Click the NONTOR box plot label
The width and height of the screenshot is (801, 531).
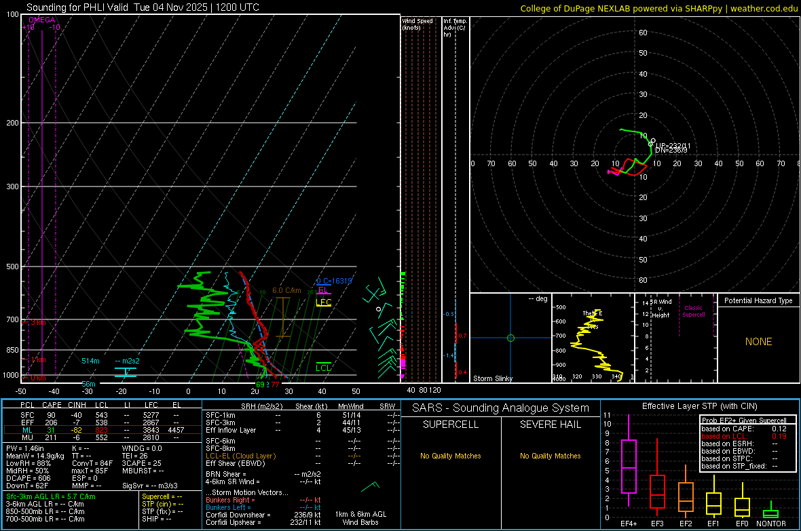tap(771, 524)
